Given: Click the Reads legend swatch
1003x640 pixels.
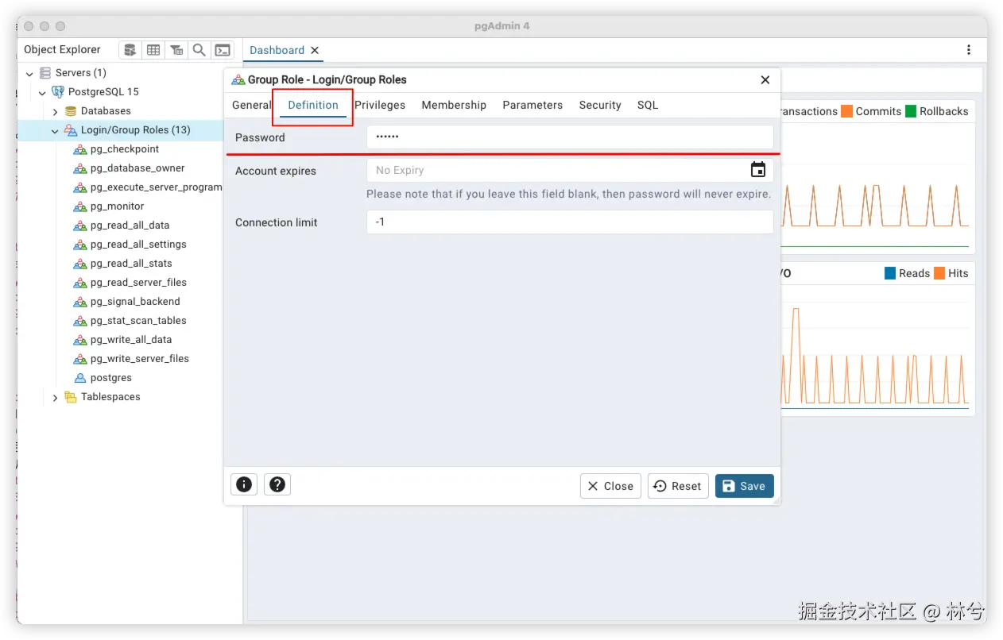Looking at the screenshot, I should (890, 273).
